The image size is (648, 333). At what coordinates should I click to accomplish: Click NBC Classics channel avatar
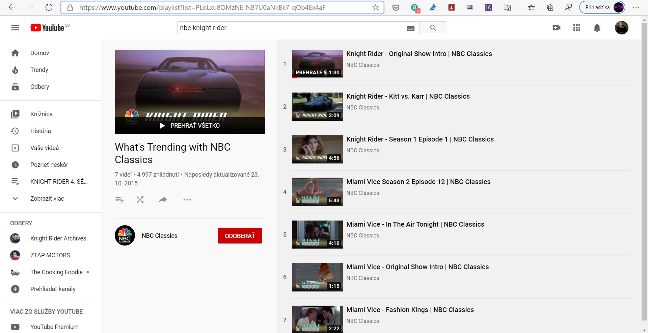point(125,235)
